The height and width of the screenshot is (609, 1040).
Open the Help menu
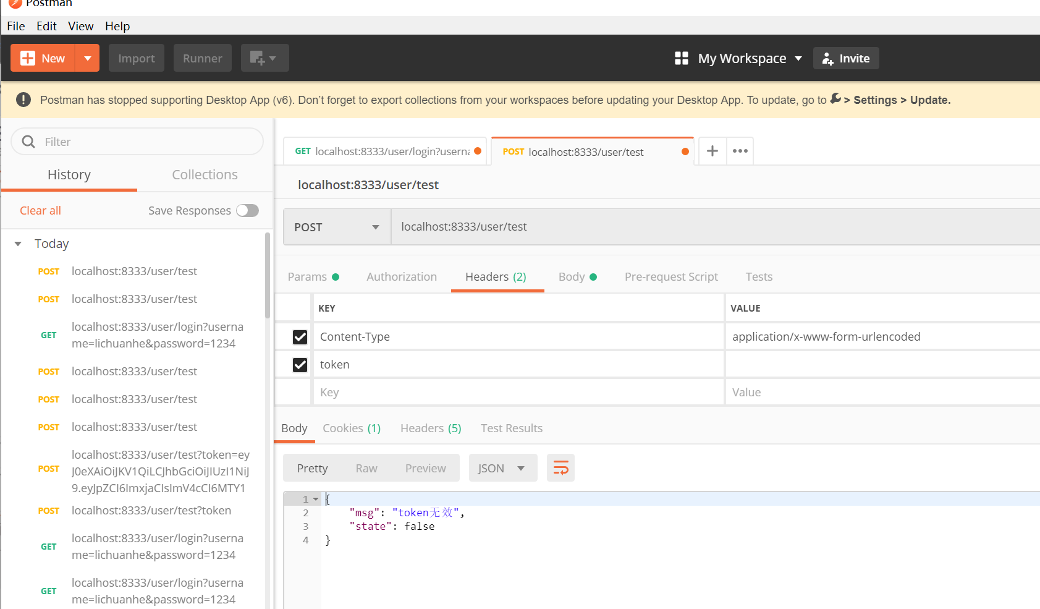(117, 26)
